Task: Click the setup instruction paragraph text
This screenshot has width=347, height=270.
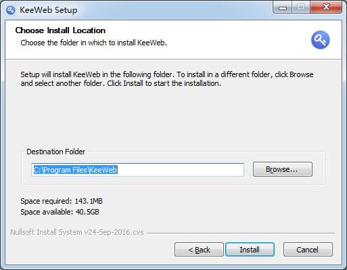Action: tap(167, 79)
